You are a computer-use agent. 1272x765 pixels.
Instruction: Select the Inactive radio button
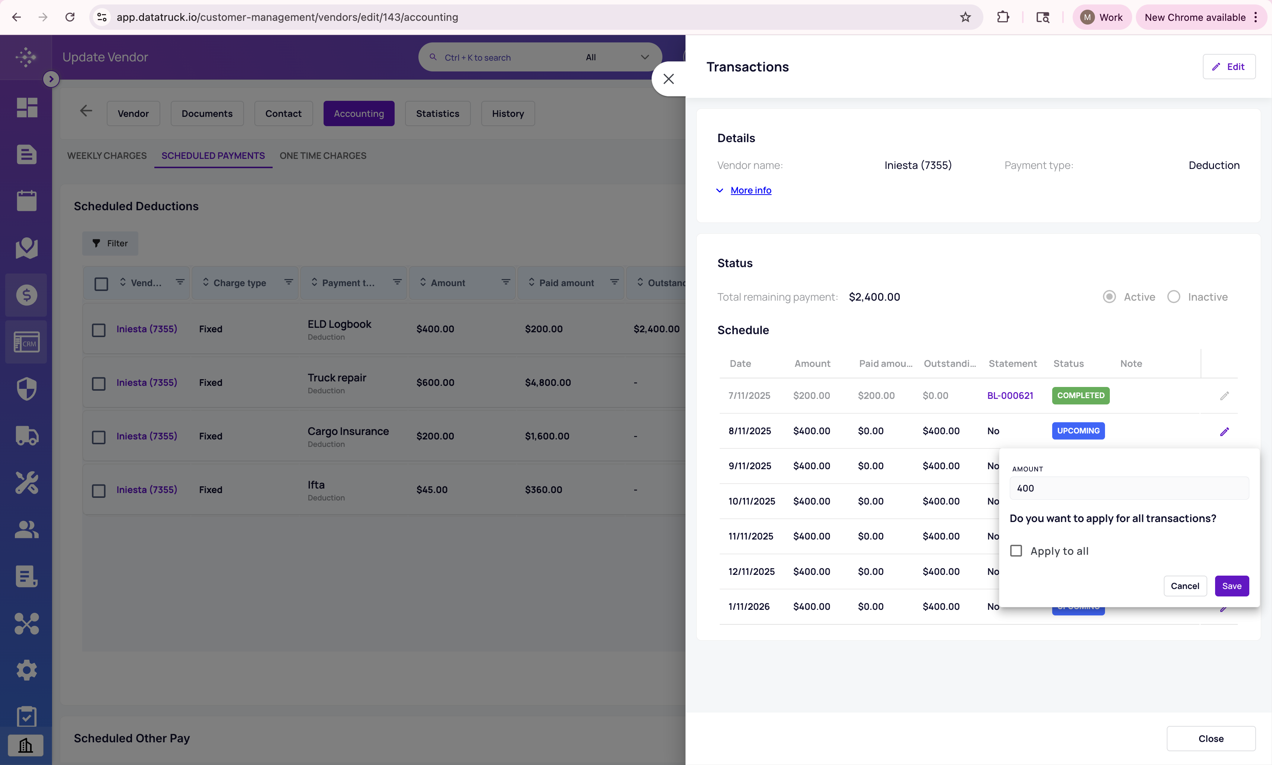pos(1173,297)
